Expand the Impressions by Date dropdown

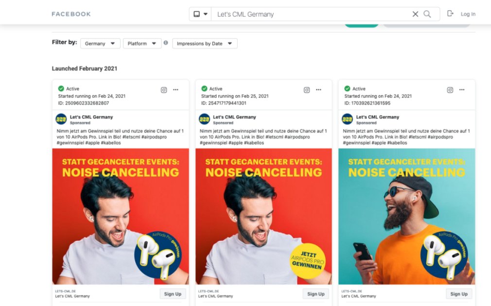[204, 43]
